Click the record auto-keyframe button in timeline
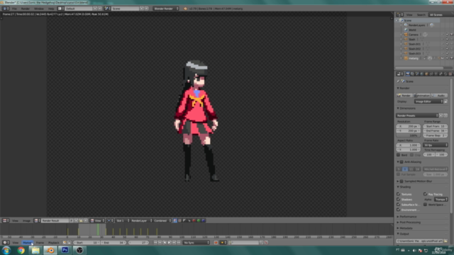The image size is (454, 255). point(216,242)
